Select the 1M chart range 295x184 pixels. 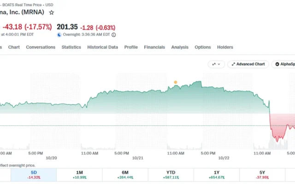click(x=79, y=175)
